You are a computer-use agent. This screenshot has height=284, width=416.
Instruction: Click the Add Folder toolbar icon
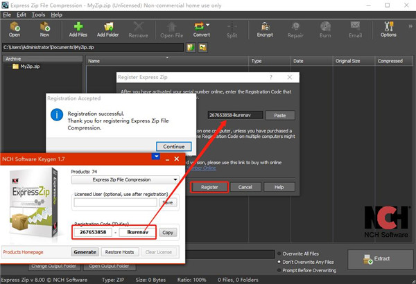pyautogui.click(x=107, y=29)
